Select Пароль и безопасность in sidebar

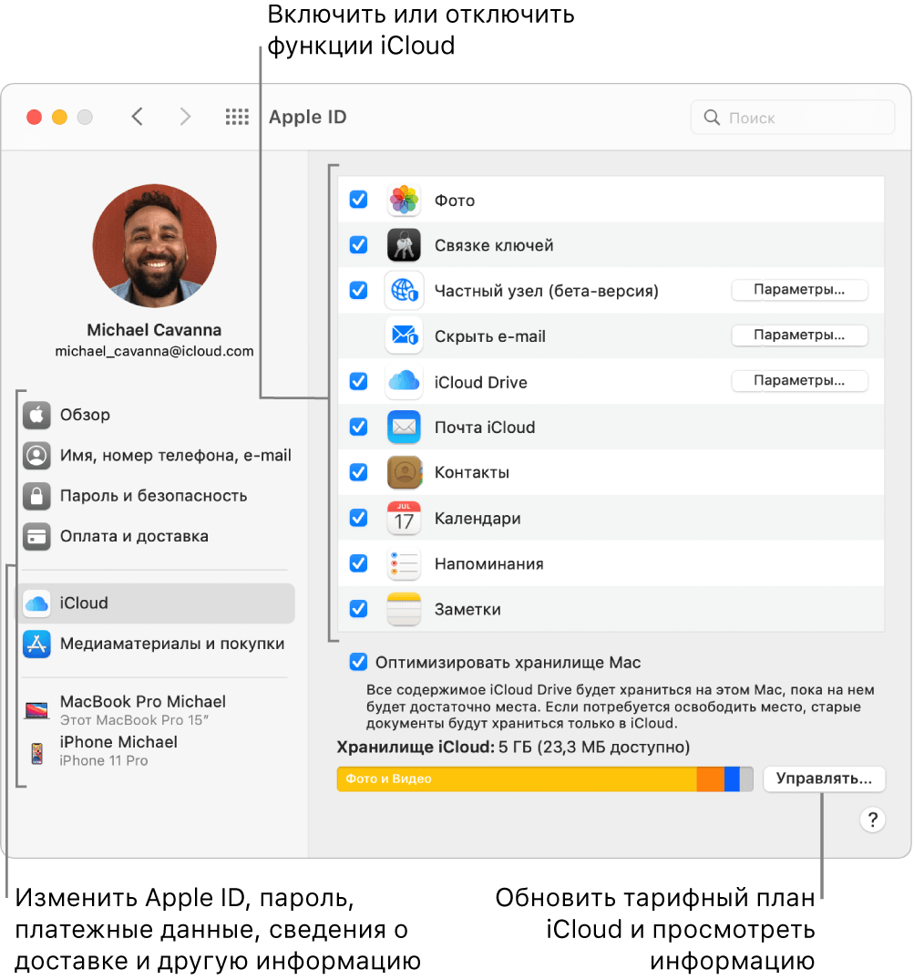point(153,496)
